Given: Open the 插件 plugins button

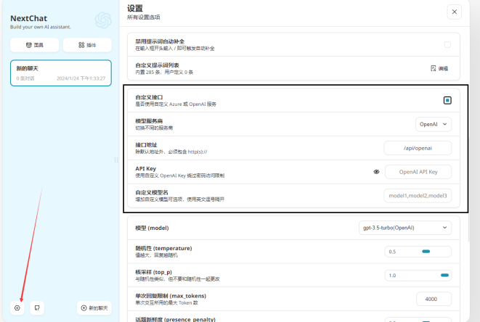Looking at the screenshot, I should pyautogui.click(x=87, y=45).
